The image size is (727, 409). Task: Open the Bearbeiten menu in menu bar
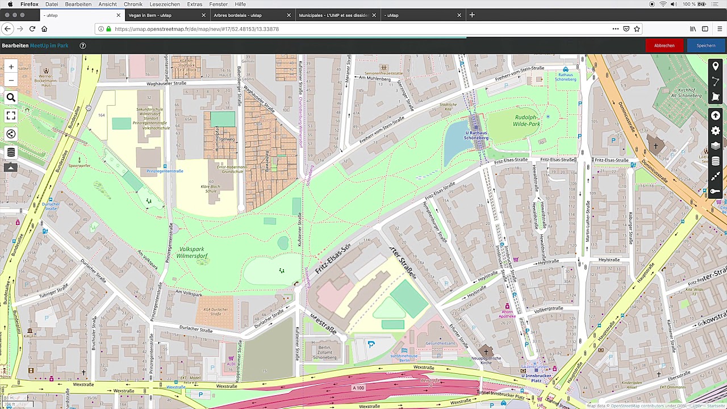point(78,4)
